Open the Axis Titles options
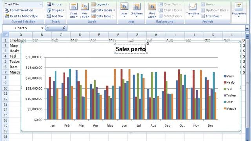Image resolution: width=251 pixels, height=141 pixels. [85, 11]
